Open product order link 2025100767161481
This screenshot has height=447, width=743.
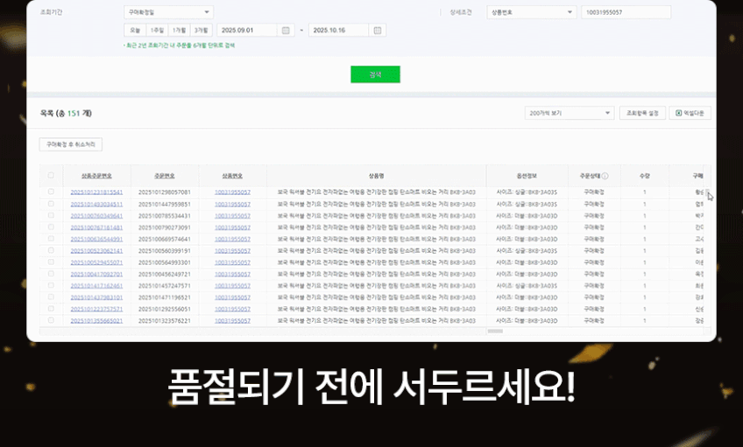coord(96,227)
